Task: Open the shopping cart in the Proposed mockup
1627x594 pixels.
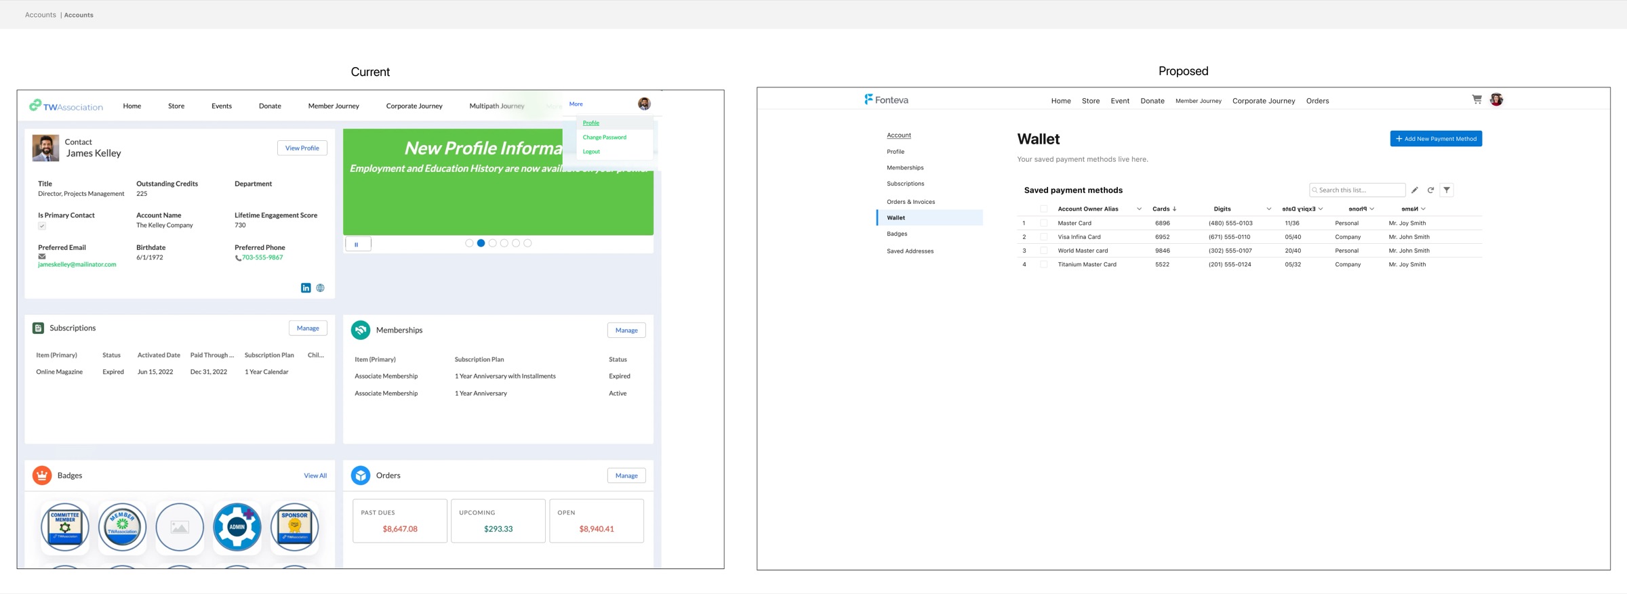Action: pyautogui.click(x=1477, y=100)
